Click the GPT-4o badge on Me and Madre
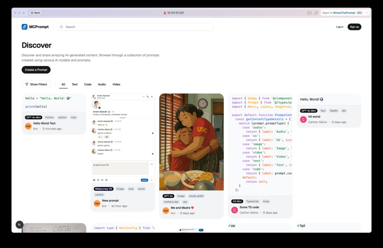 pyautogui.click(x=168, y=196)
